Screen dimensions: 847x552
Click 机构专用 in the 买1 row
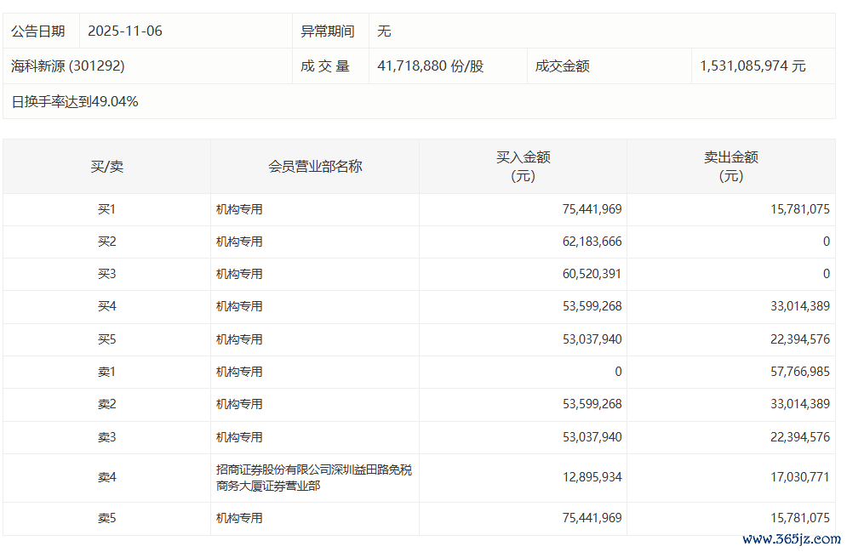(x=239, y=209)
